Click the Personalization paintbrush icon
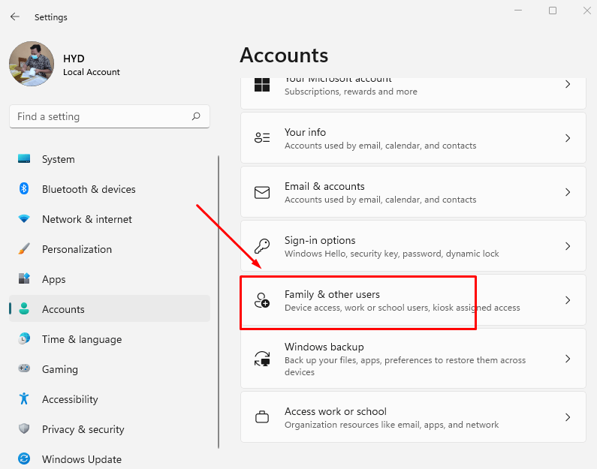597x469 pixels. [24, 249]
